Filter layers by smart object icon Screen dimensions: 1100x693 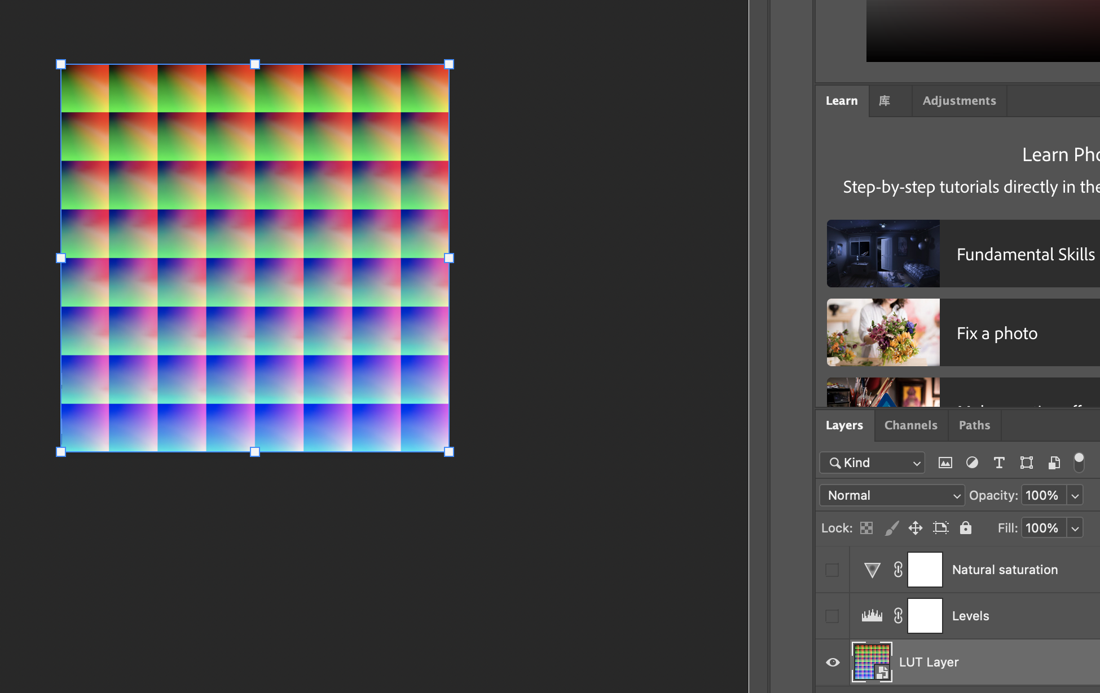(x=1054, y=463)
